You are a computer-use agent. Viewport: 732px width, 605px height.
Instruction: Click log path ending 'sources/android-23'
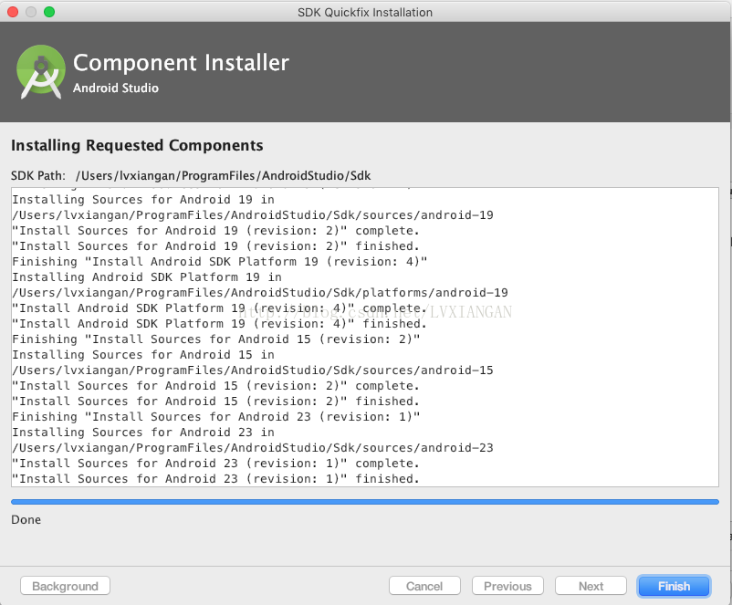(253, 448)
